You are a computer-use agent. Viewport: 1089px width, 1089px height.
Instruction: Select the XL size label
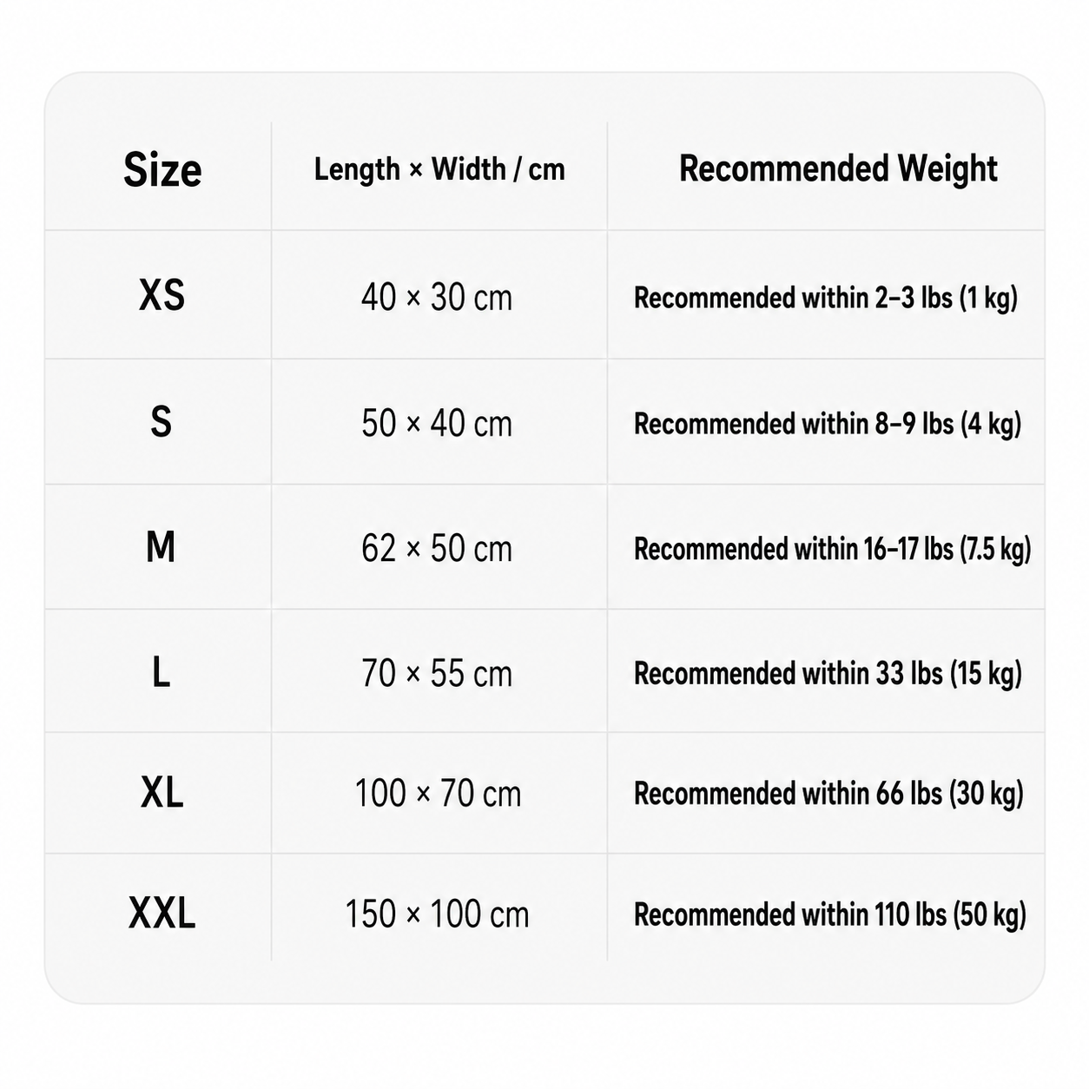click(162, 792)
